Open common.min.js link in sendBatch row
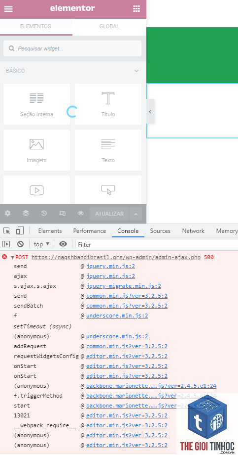The image size is (238, 455). [127, 306]
